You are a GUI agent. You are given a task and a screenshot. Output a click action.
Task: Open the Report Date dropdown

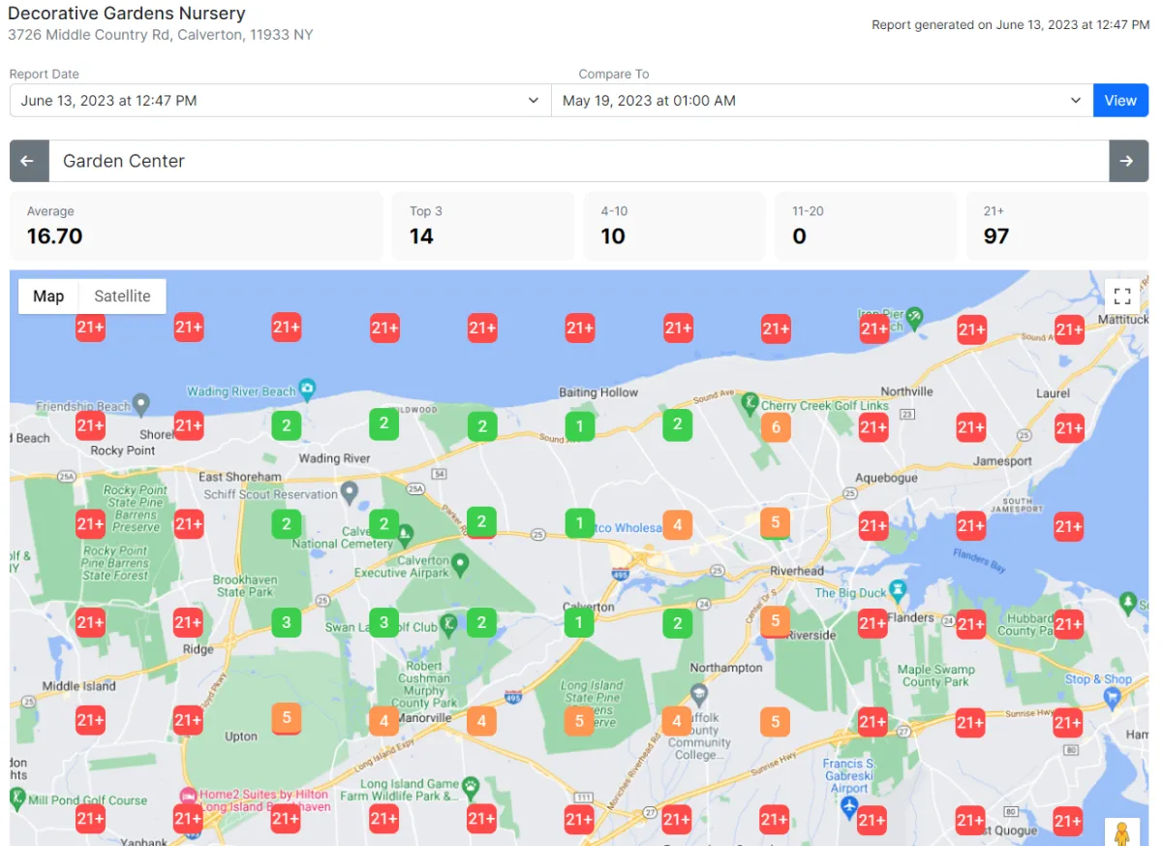point(280,101)
